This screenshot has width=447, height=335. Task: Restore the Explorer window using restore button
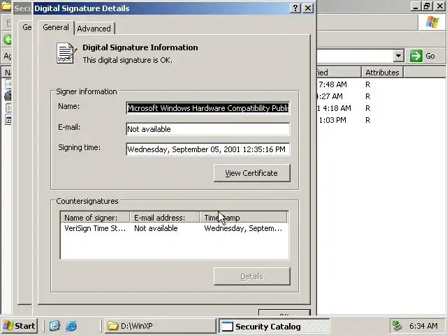click(x=427, y=6)
